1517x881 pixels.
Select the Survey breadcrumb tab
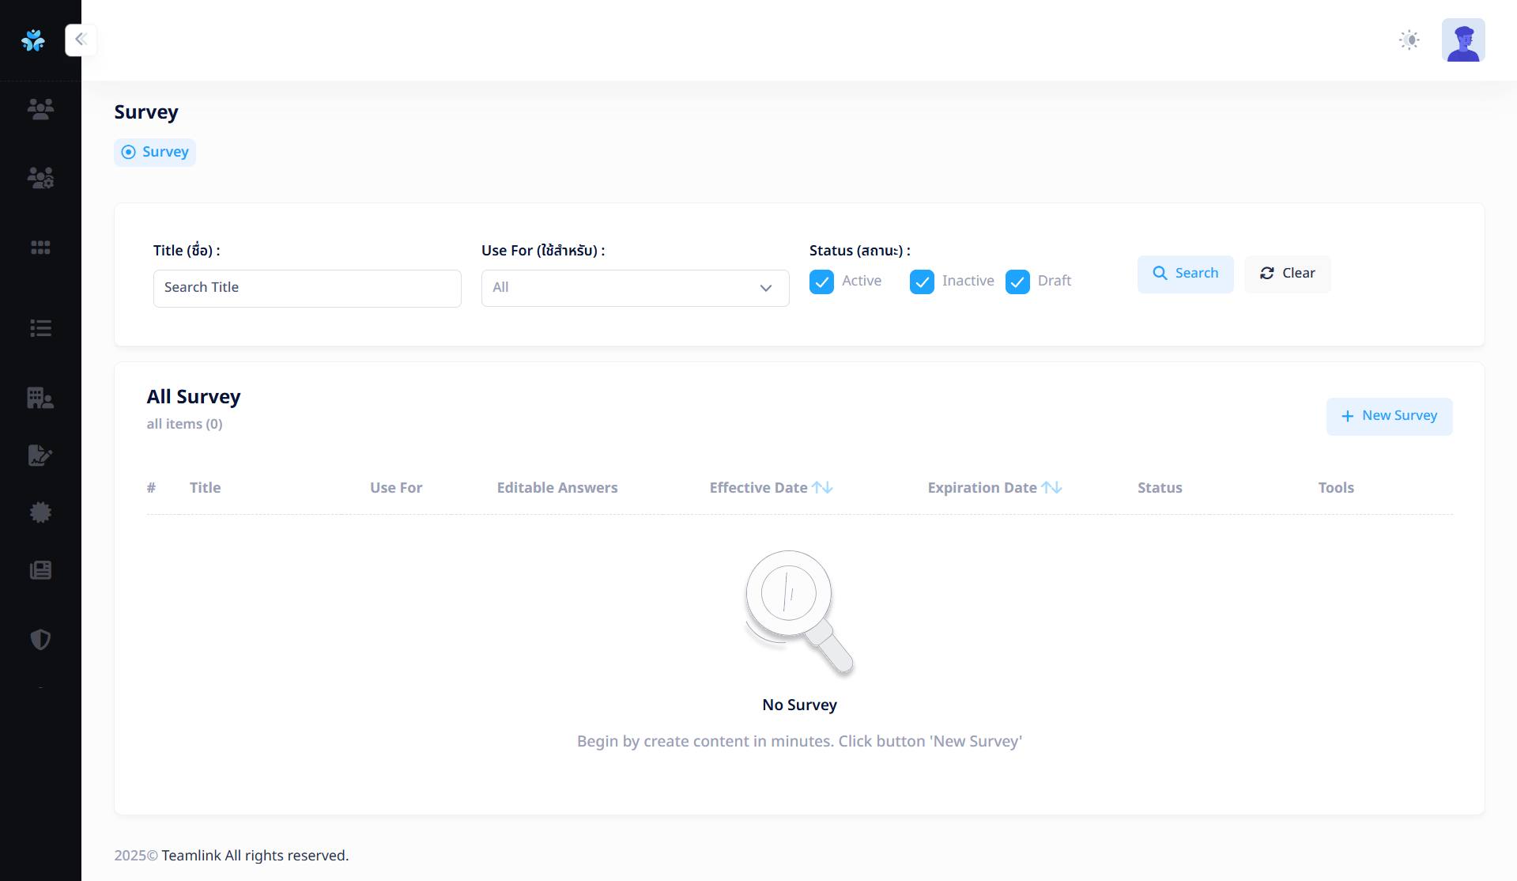click(155, 152)
